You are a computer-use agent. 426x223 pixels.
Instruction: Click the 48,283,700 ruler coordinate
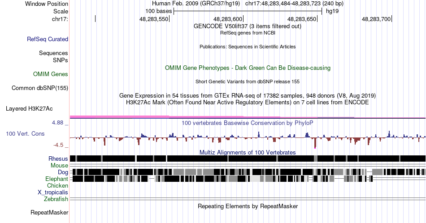[x=376, y=19]
